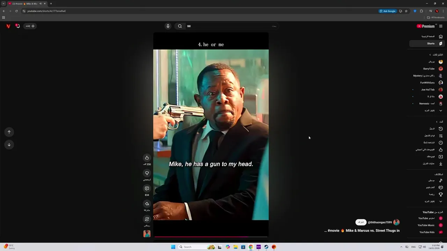Open the YouTube Premium logo home link

[x=426, y=26]
